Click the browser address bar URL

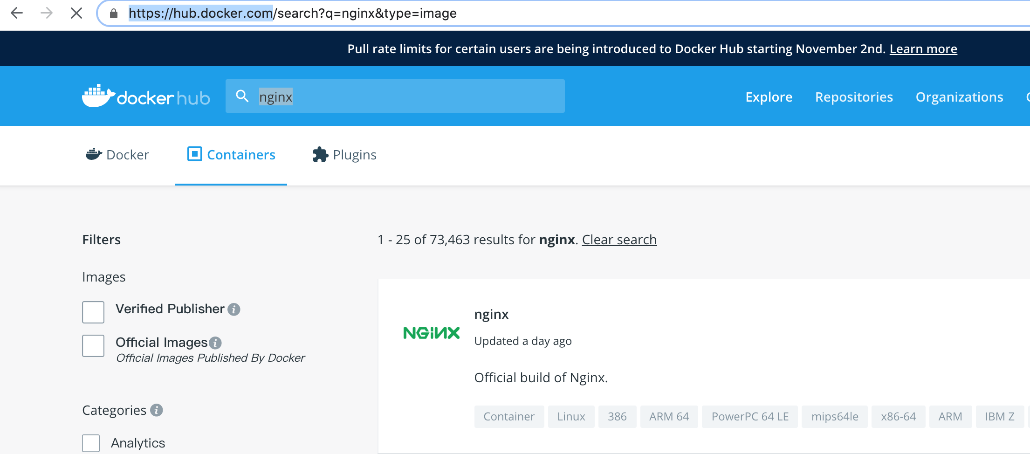[293, 13]
